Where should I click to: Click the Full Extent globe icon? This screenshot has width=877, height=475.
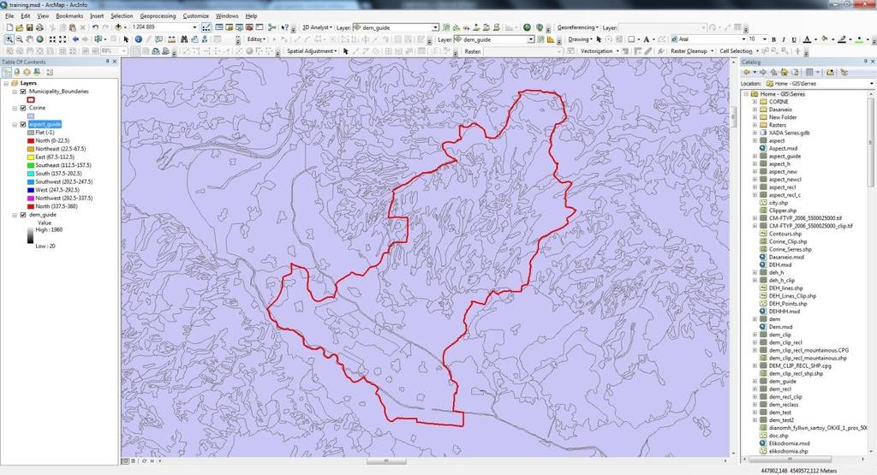(x=39, y=39)
